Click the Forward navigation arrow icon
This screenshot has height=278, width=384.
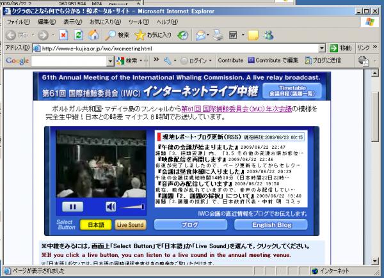coord(43,35)
